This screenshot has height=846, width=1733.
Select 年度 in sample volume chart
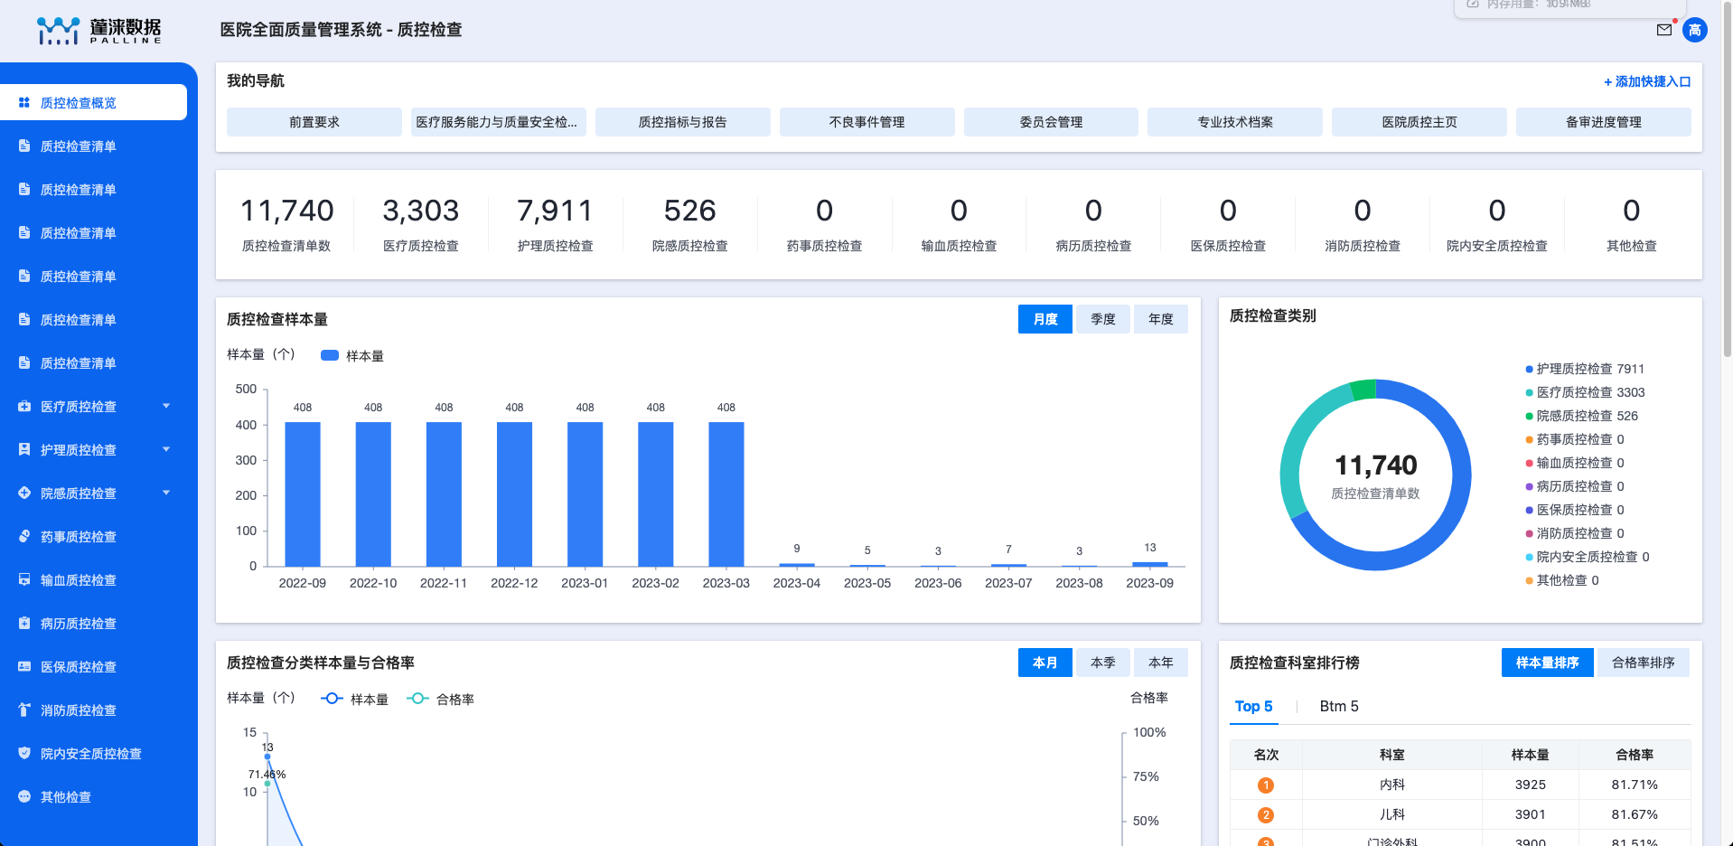pyautogui.click(x=1161, y=319)
